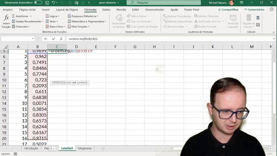Click cell containing 0,8486
The width and height of the screenshot is (277, 156).
pyautogui.click(x=38, y=68)
